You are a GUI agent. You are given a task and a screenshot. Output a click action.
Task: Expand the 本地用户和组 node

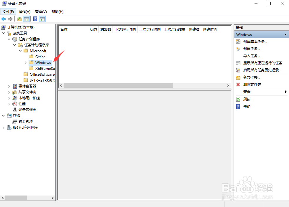click(x=9, y=98)
